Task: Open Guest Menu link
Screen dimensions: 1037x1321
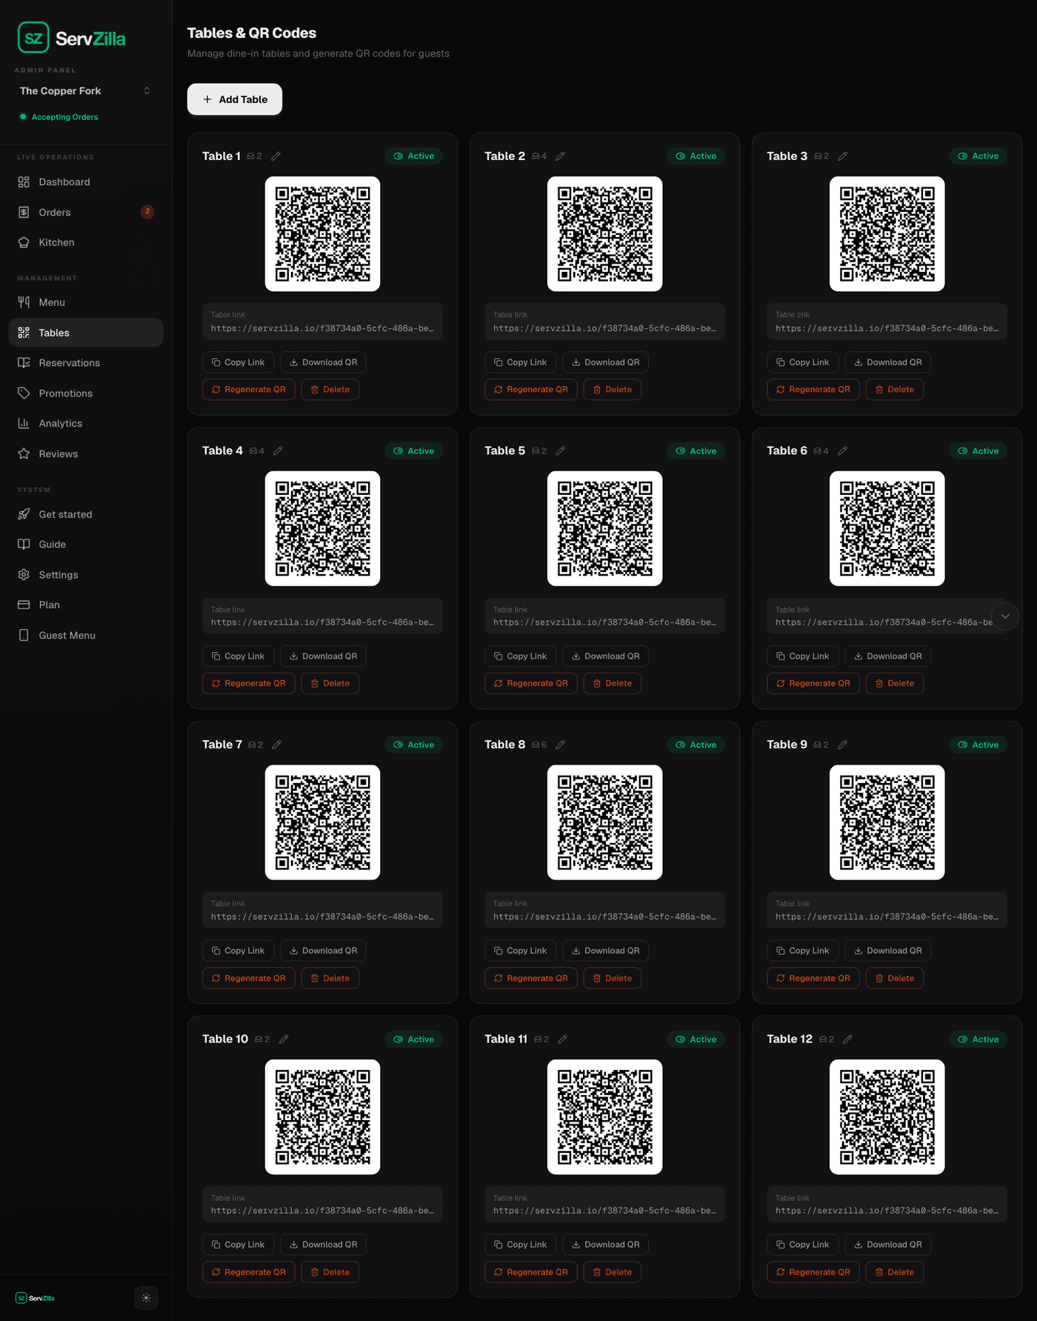Action: pos(86,635)
